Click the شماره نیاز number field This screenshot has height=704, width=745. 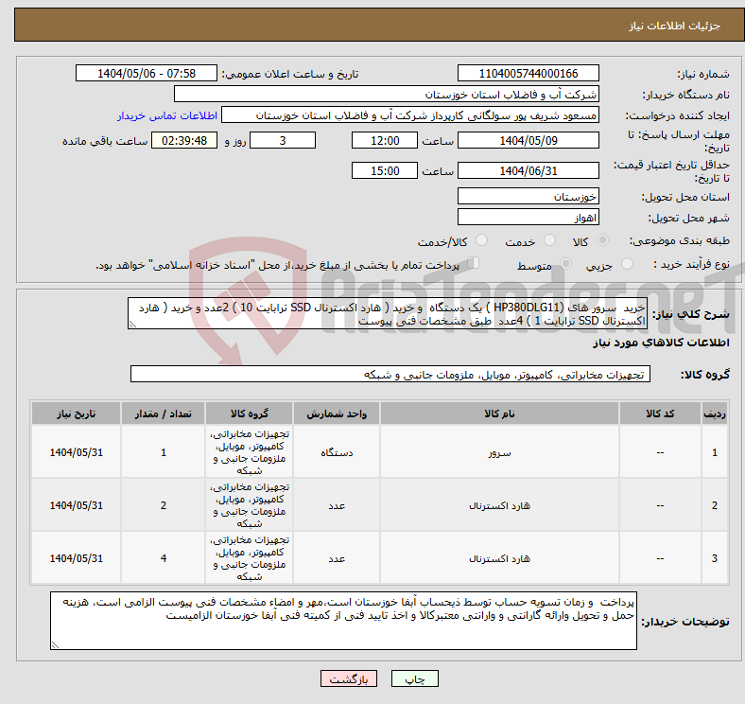point(528,74)
